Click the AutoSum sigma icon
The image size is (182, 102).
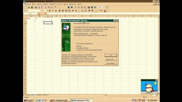(76, 7)
